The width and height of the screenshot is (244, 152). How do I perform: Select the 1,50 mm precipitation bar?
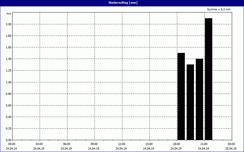tap(181, 96)
